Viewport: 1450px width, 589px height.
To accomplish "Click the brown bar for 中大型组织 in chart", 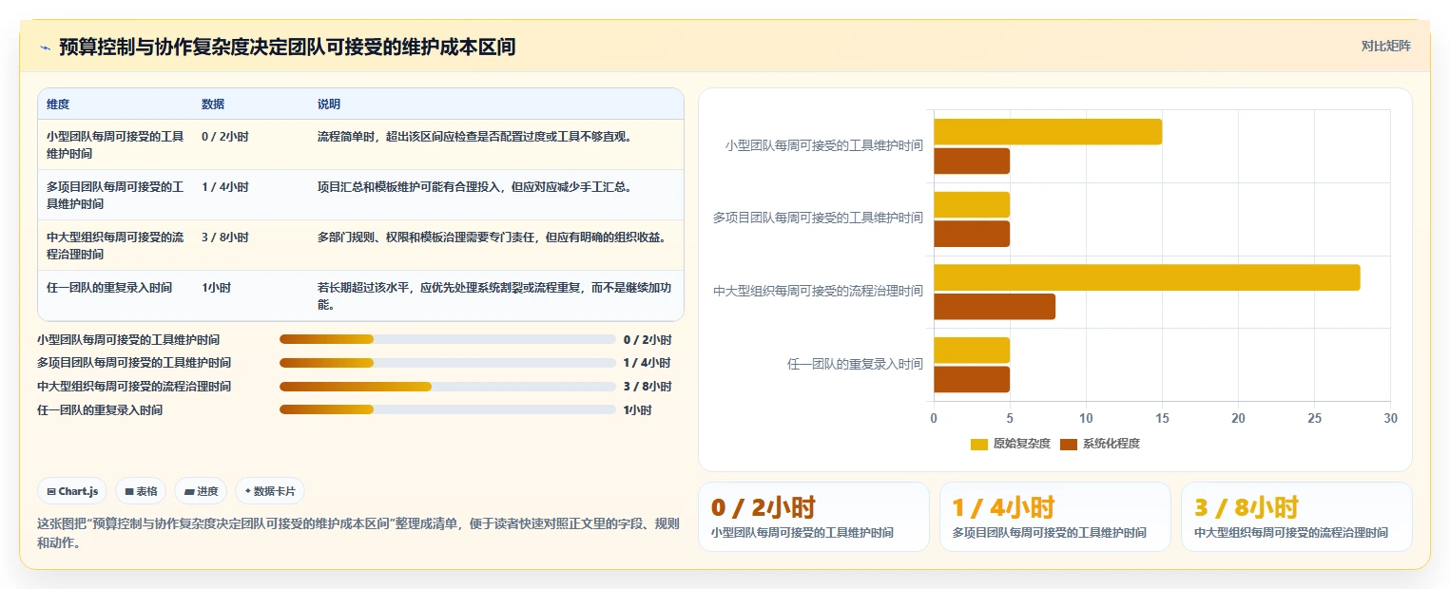I will click(995, 307).
